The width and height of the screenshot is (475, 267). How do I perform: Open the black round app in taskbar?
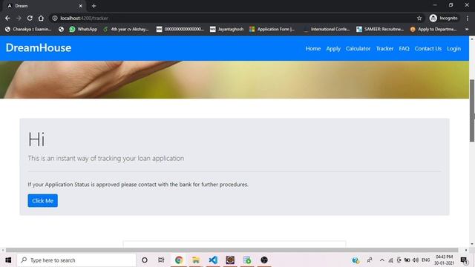[264, 260]
